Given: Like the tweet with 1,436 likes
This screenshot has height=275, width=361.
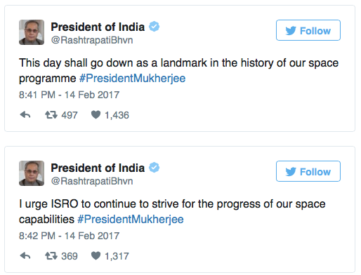Looking at the screenshot, I should [x=96, y=115].
